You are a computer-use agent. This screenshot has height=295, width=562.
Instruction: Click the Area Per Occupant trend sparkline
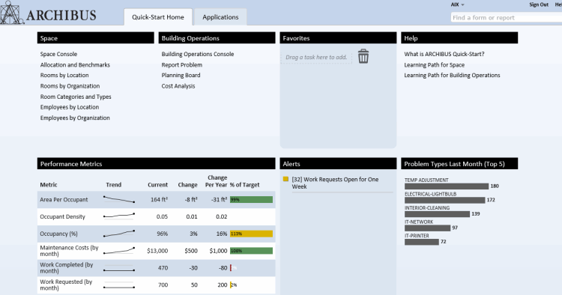(119, 199)
